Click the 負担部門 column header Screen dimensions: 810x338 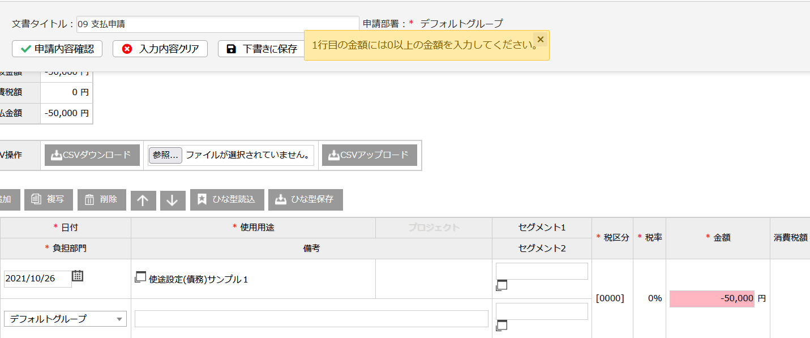tap(66, 249)
